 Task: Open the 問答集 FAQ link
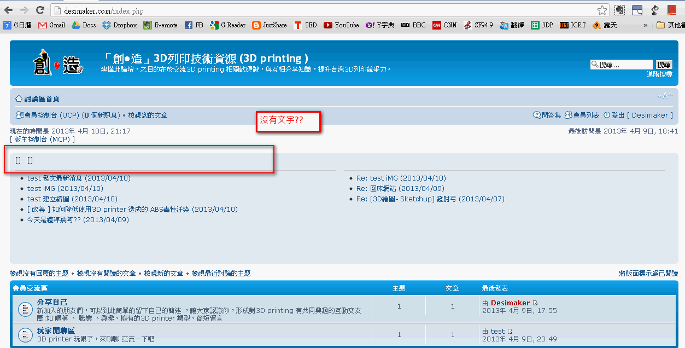point(547,115)
